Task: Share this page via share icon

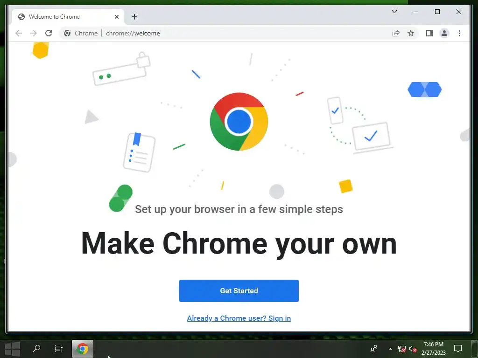Action: click(396, 33)
